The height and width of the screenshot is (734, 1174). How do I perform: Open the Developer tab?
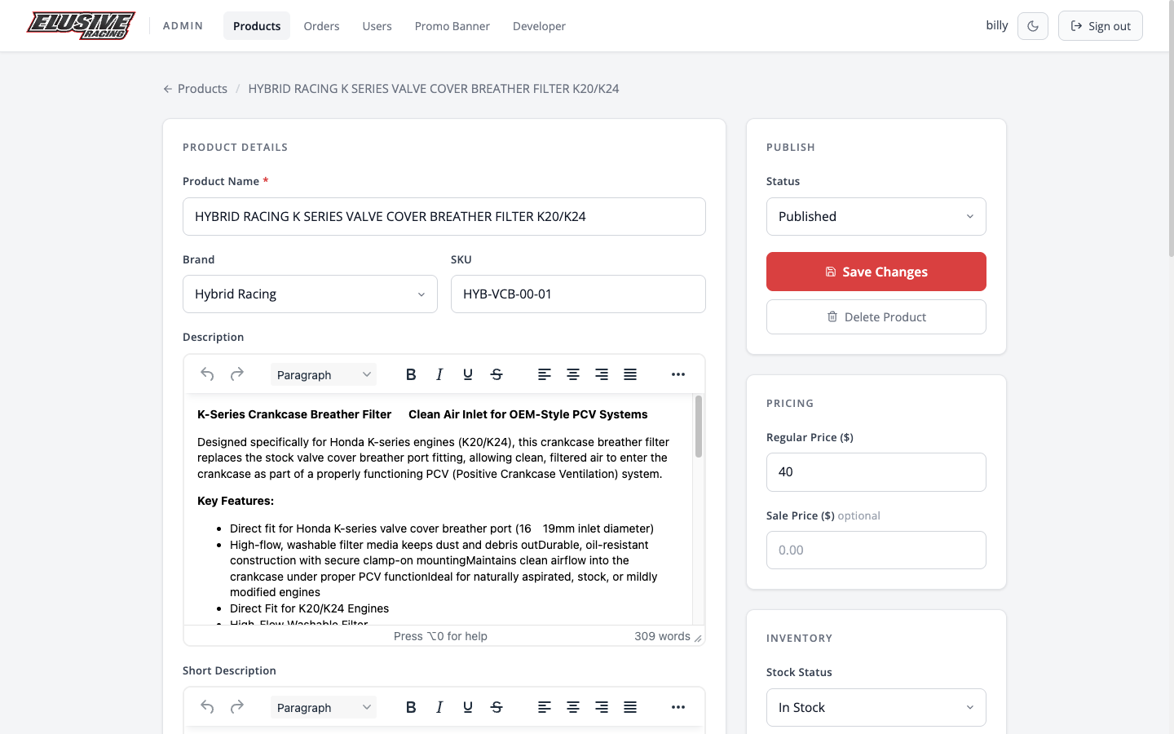pyautogui.click(x=539, y=26)
